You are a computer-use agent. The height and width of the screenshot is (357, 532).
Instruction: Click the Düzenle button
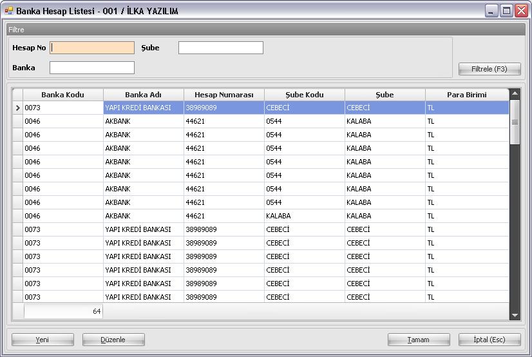[x=113, y=340]
